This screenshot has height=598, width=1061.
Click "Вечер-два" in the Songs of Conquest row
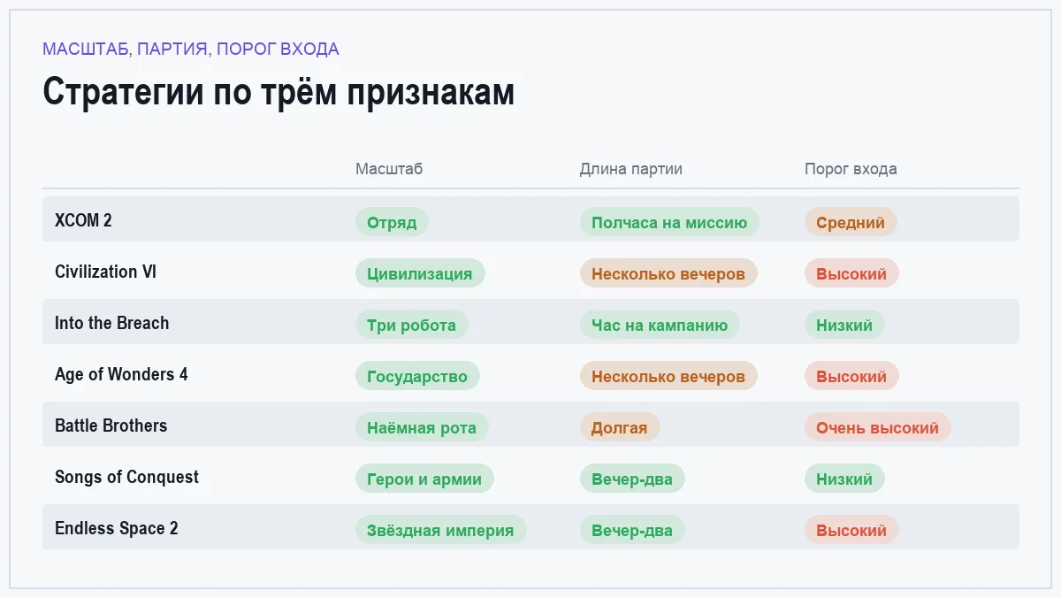tap(632, 479)
